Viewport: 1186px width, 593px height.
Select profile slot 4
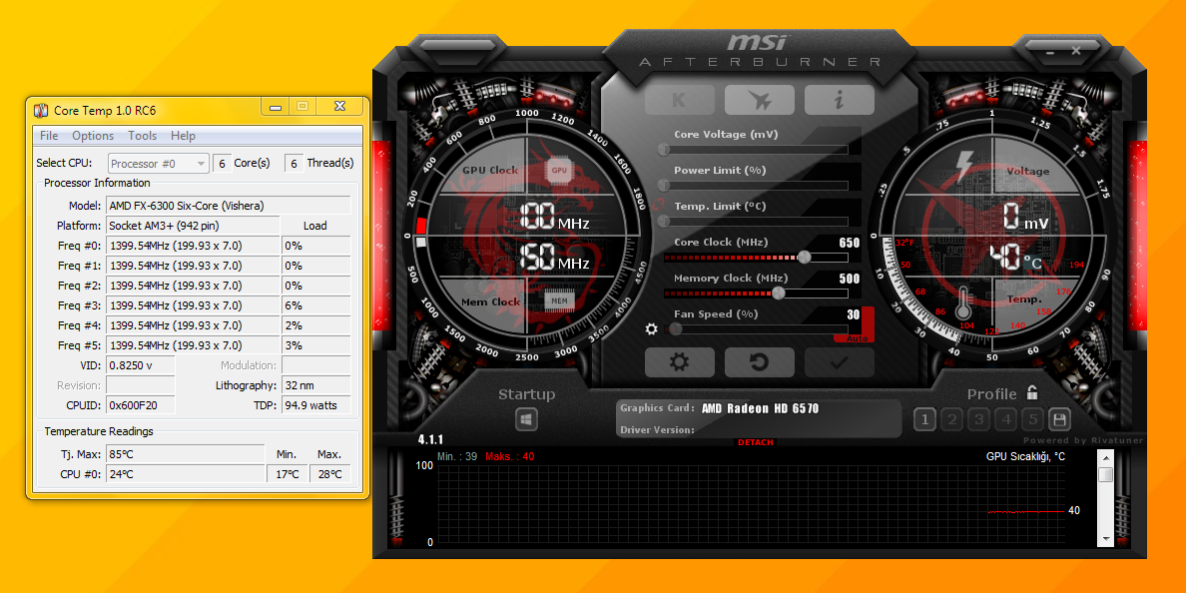coord(1006,419)
